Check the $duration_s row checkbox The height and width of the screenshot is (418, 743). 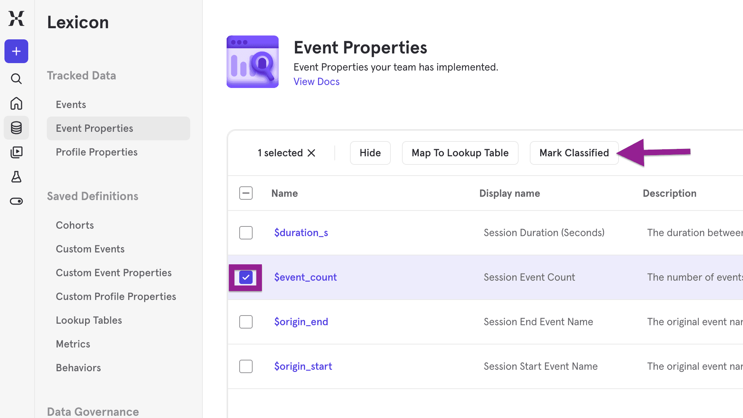tap(246, 233)
